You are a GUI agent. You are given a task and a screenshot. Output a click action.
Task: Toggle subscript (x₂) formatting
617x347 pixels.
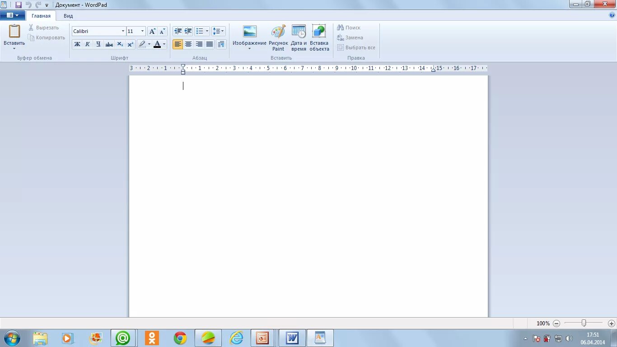coord(120,44)
